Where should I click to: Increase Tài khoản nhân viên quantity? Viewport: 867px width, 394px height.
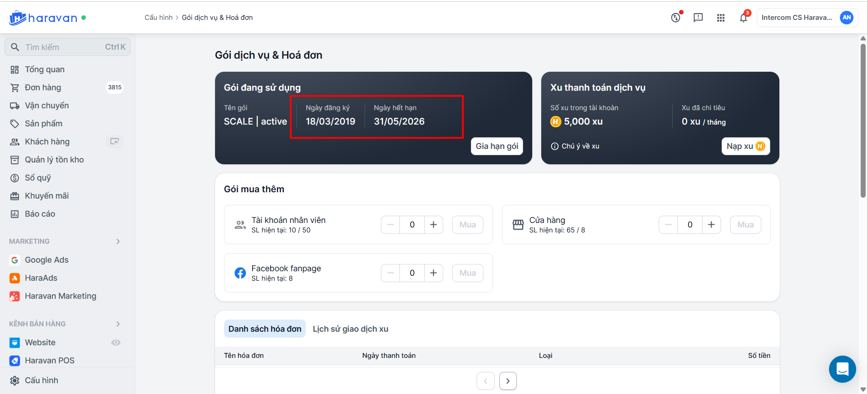[x=433, y=225]
